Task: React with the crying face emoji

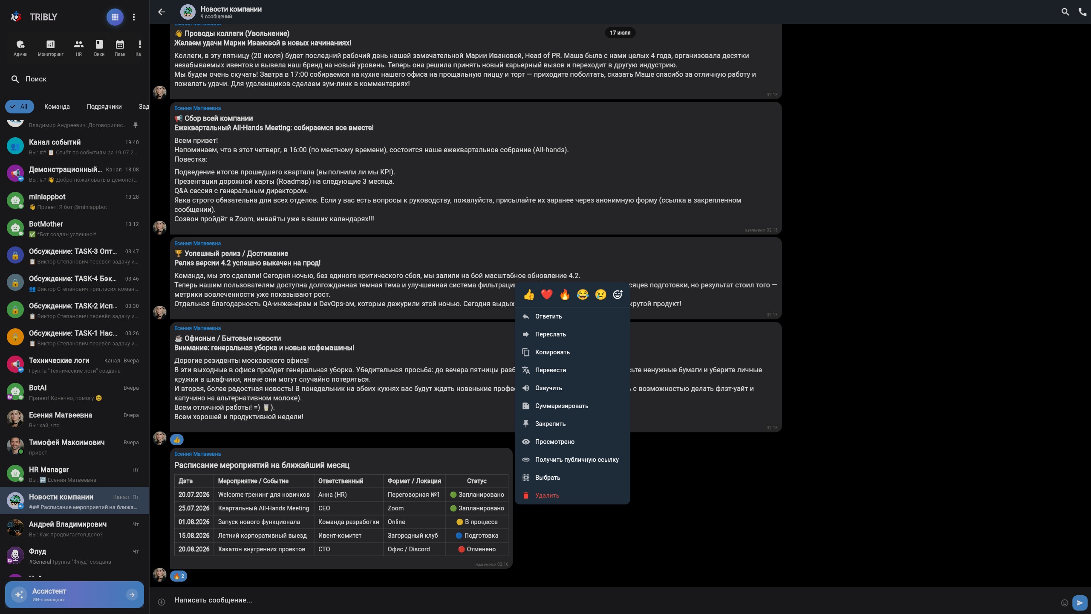Action: pyautogui.click(x=600, y=295)
